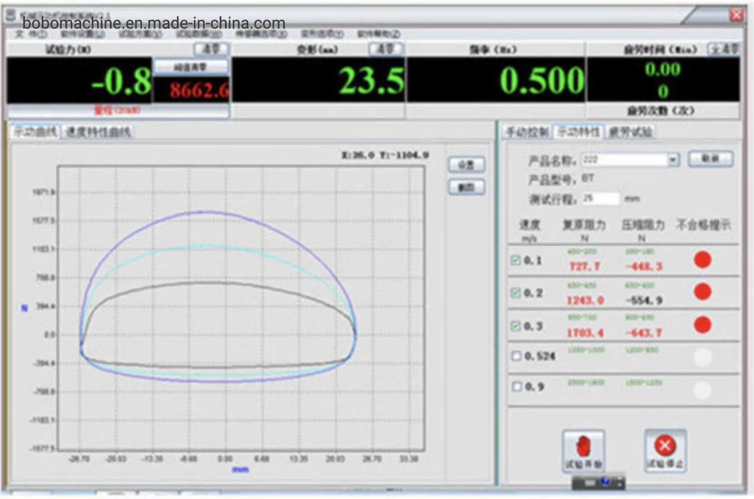Open the 软件帮助 help menu
The image size is (754, 499).
(x=378, y=34)
